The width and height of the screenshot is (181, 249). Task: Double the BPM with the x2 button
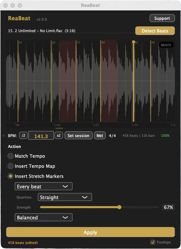[x=59, y=135]
